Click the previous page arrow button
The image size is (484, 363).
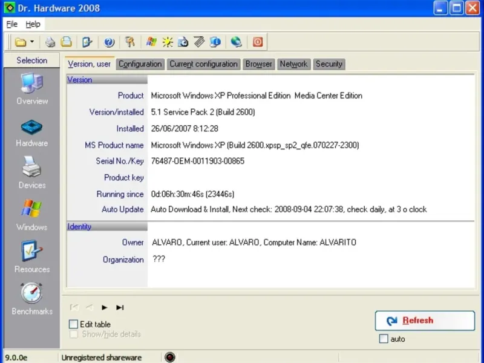click(x=90, y=307)
